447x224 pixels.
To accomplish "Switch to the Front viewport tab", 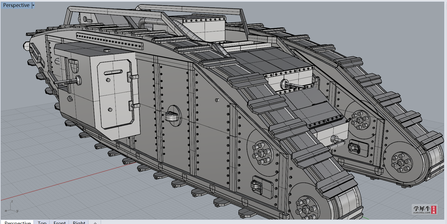I will click(59, 222).
